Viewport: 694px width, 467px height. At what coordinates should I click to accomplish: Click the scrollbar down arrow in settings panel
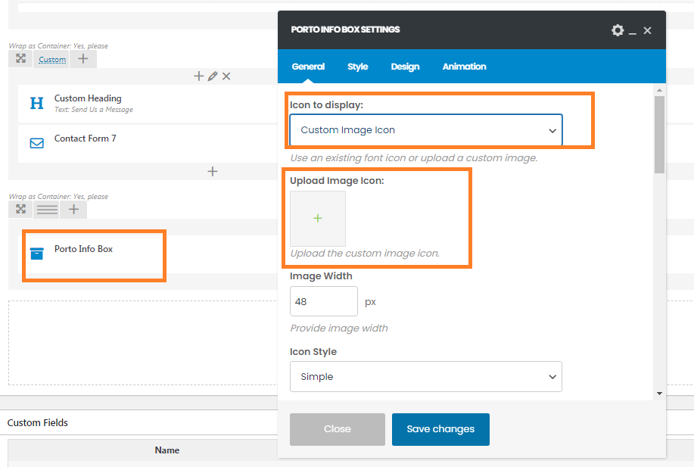659,394
